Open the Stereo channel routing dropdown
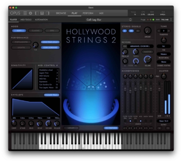 coord(164,62)
